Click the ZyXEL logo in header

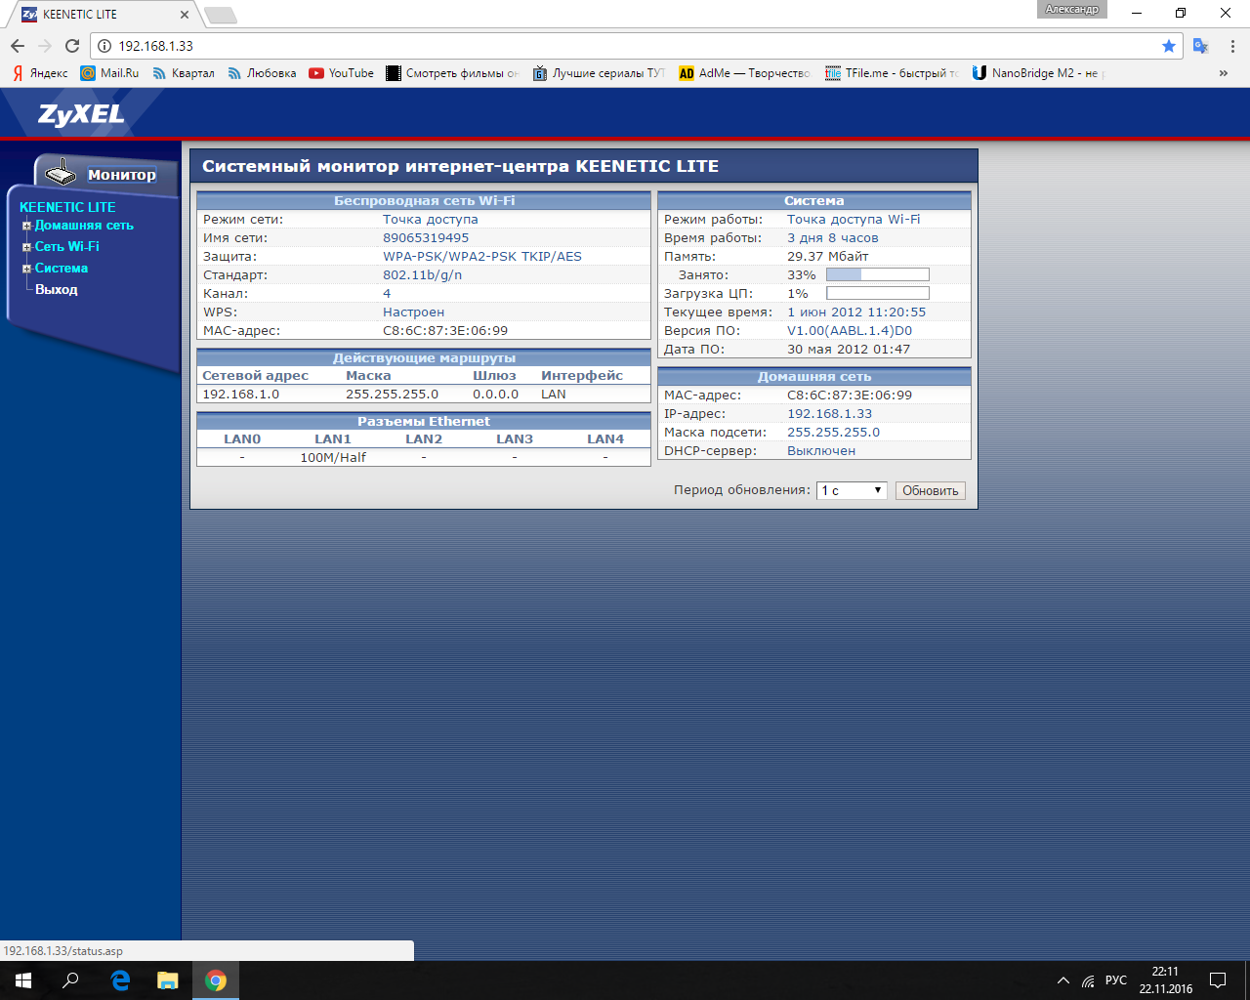point(81,114)
